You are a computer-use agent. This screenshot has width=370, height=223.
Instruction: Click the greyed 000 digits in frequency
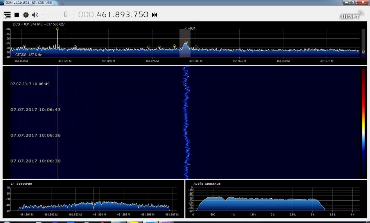[86, 15]
